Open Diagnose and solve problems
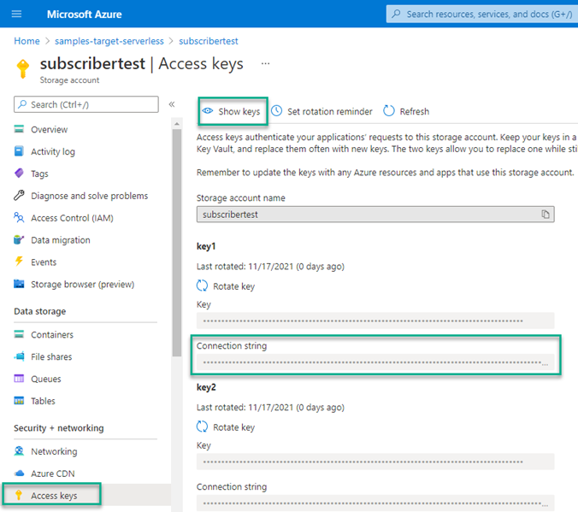 tap(89, 196)
